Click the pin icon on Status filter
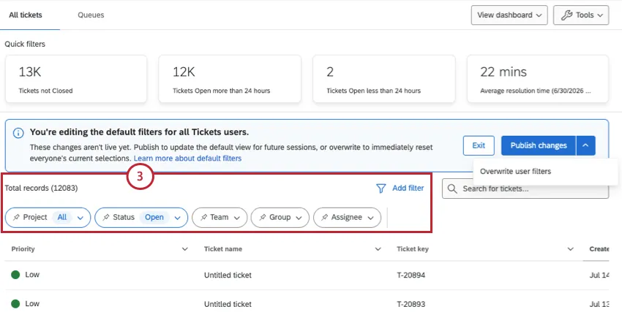Viewport: 622px width, 312px height. (106, 217)
